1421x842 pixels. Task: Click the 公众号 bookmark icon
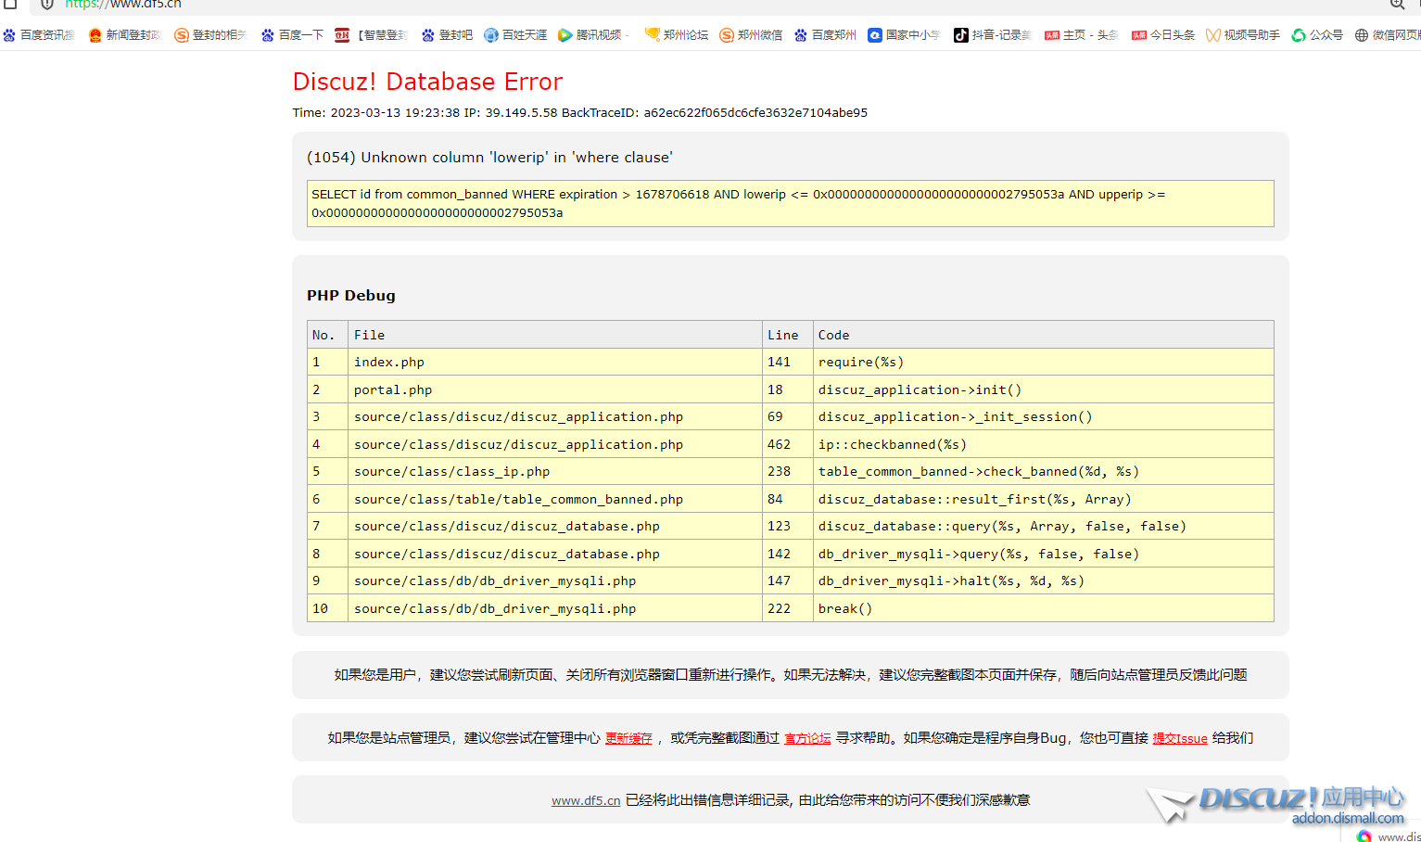pyautogui.click(x=1296, y=35)
